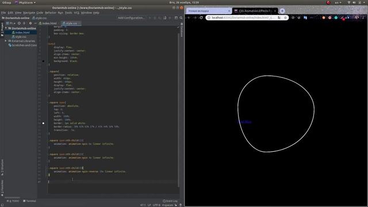
Task: Click the update project VCS icon
Action: click(165, 18)
